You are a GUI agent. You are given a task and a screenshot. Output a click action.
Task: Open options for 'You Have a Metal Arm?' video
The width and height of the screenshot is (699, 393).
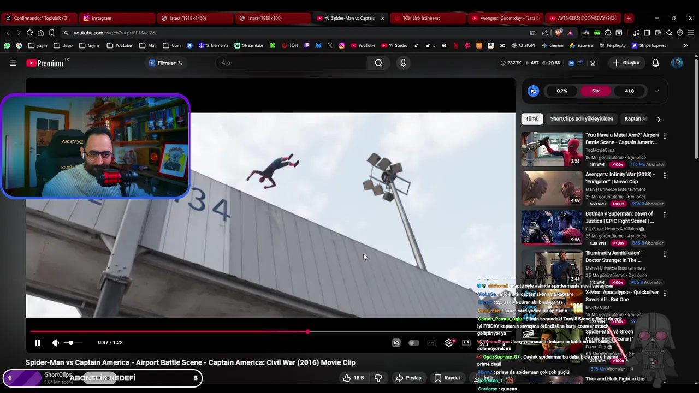pos(665,136)
